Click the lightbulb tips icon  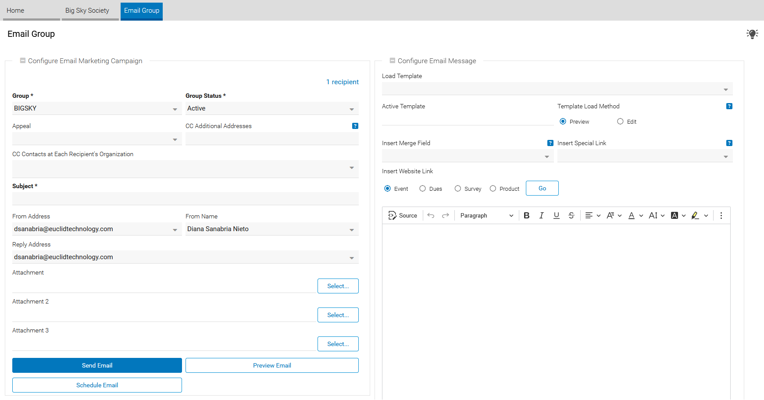752,34
